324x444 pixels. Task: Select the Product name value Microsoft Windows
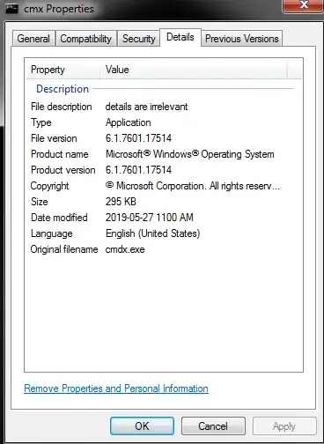tap(190, 154)
